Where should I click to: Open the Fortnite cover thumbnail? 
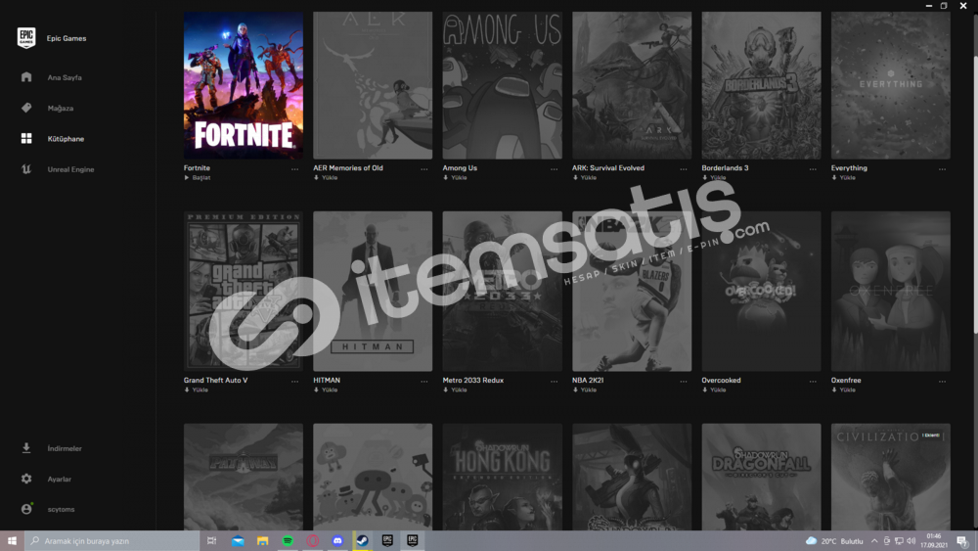(244, 85)
